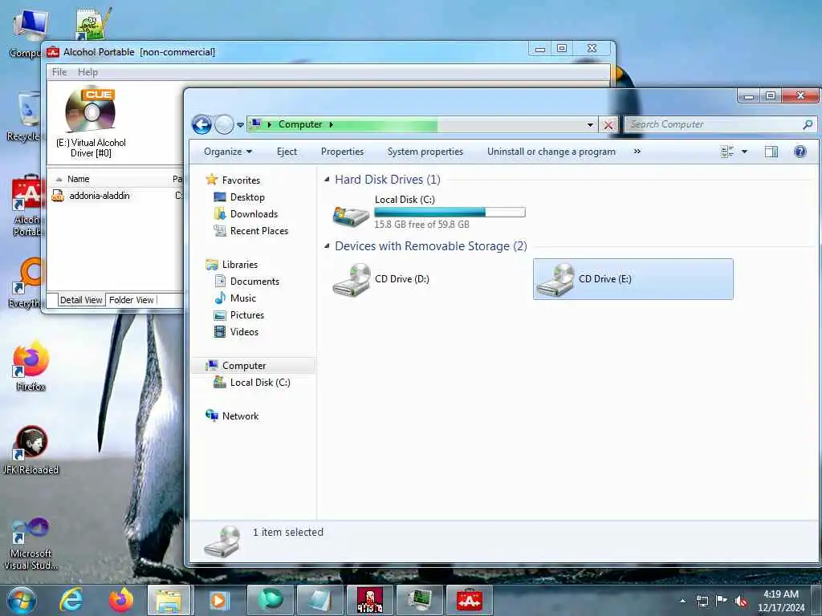Screen dimensions: 822x616
Task: Click the magnifier search icon
Action: 808,124
